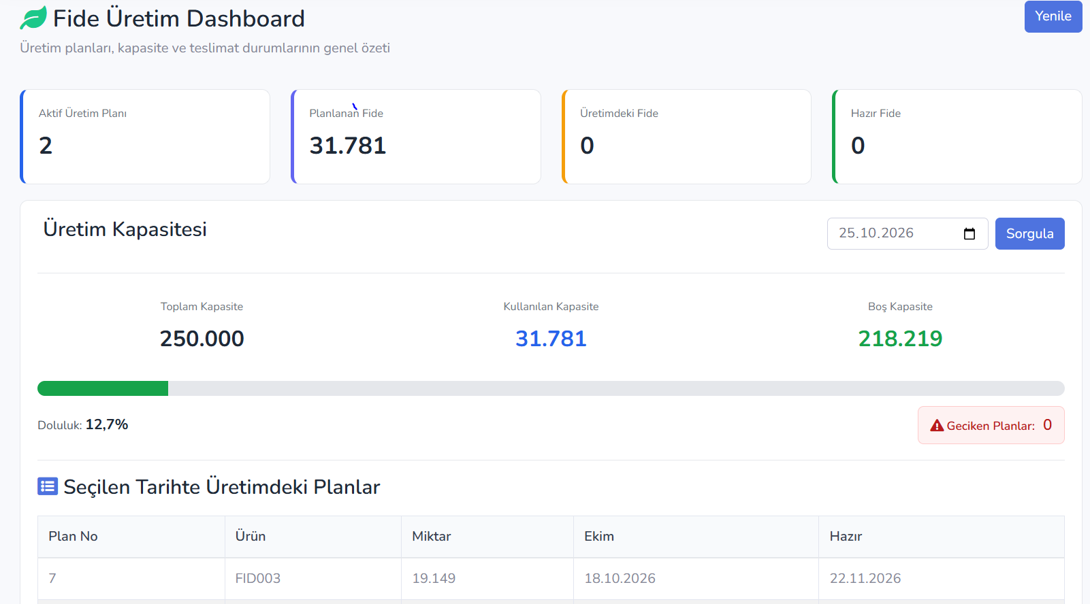This screenshot has width=1090, height=604.
Task: Click the Seçilen Tarihte Üretimdeki Planlar heading
Action: click(x=222, y=487)
